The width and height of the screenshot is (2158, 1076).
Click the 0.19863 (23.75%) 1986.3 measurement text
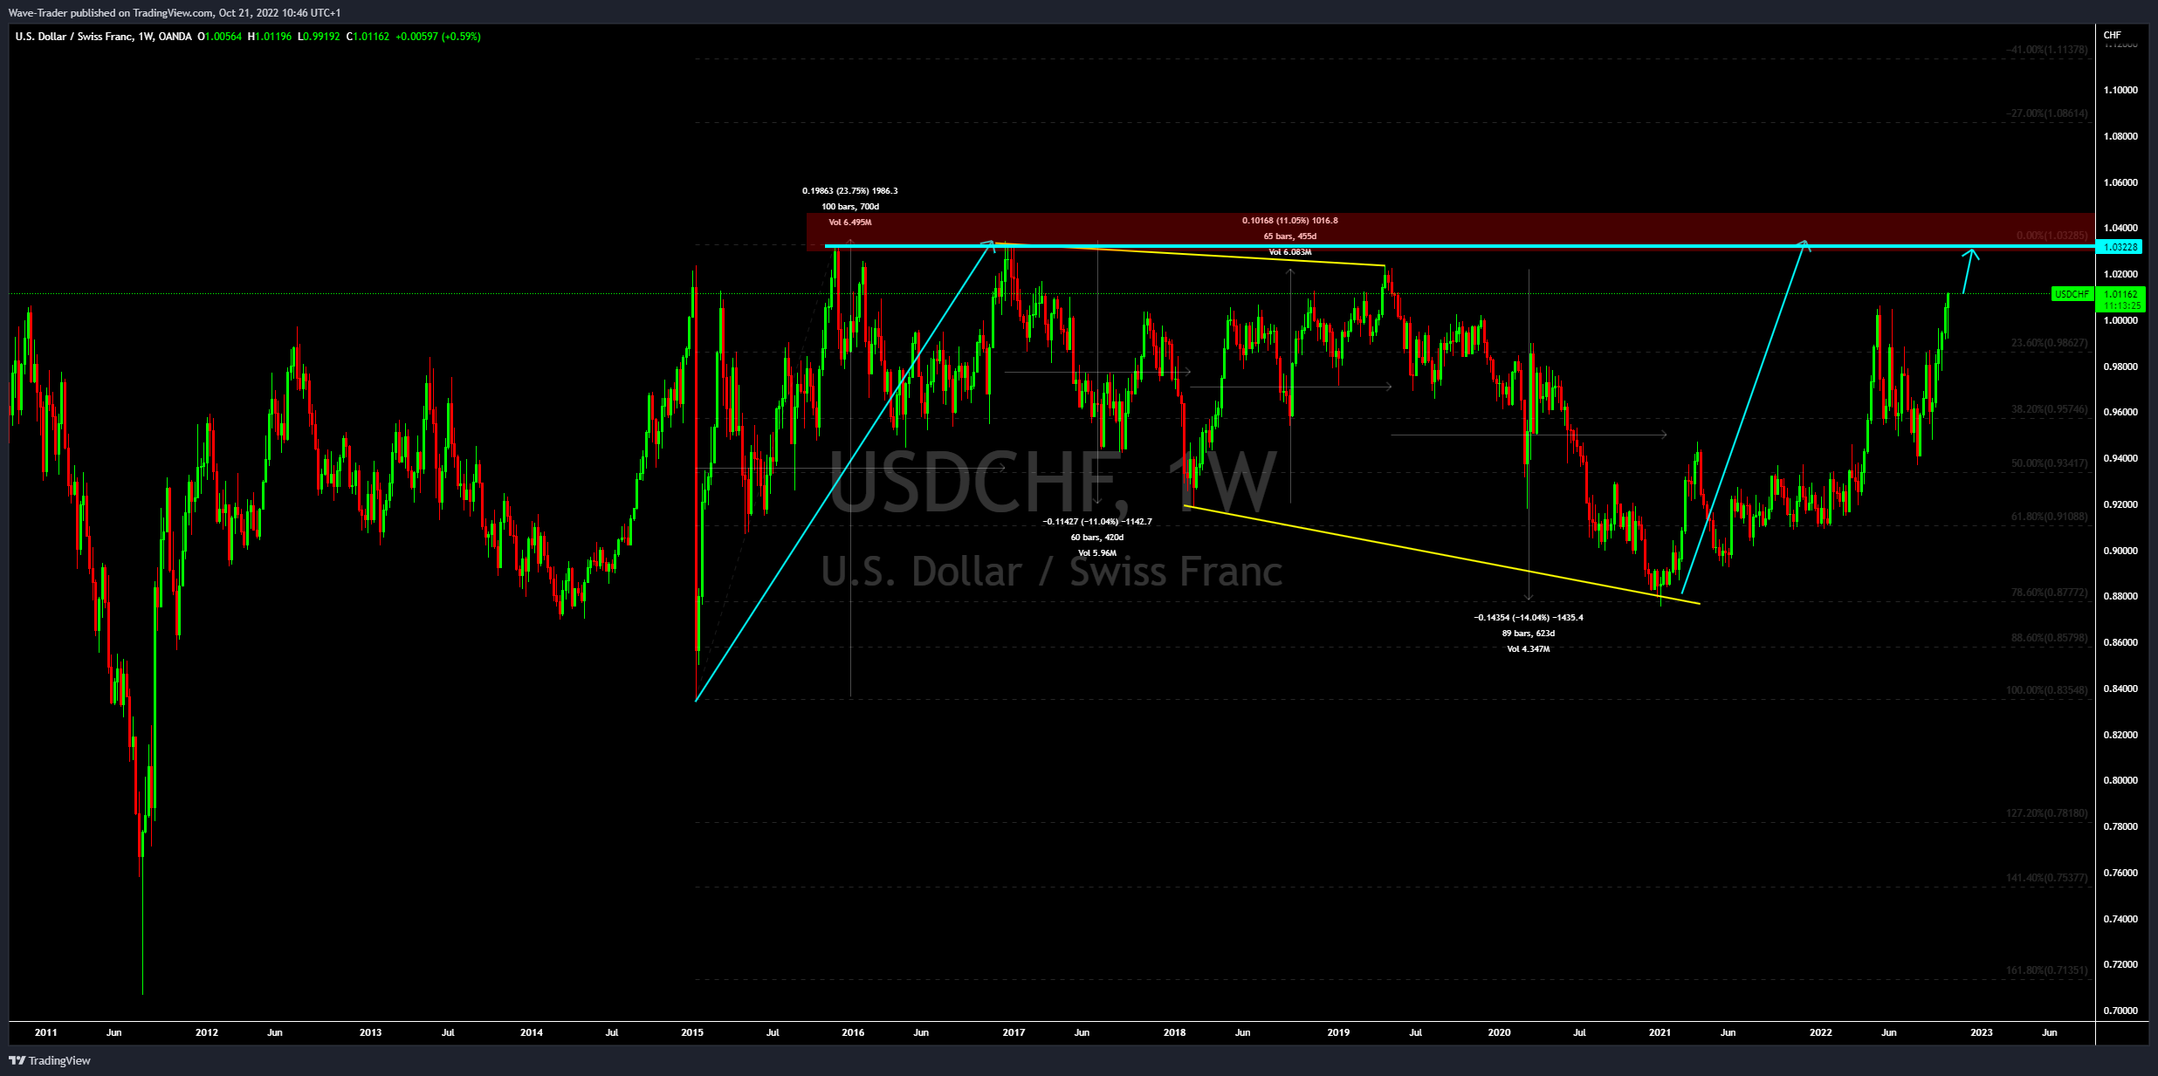point(849,191)
